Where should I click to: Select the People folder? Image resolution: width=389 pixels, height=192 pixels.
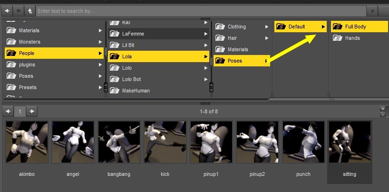(x=54, y=53)
